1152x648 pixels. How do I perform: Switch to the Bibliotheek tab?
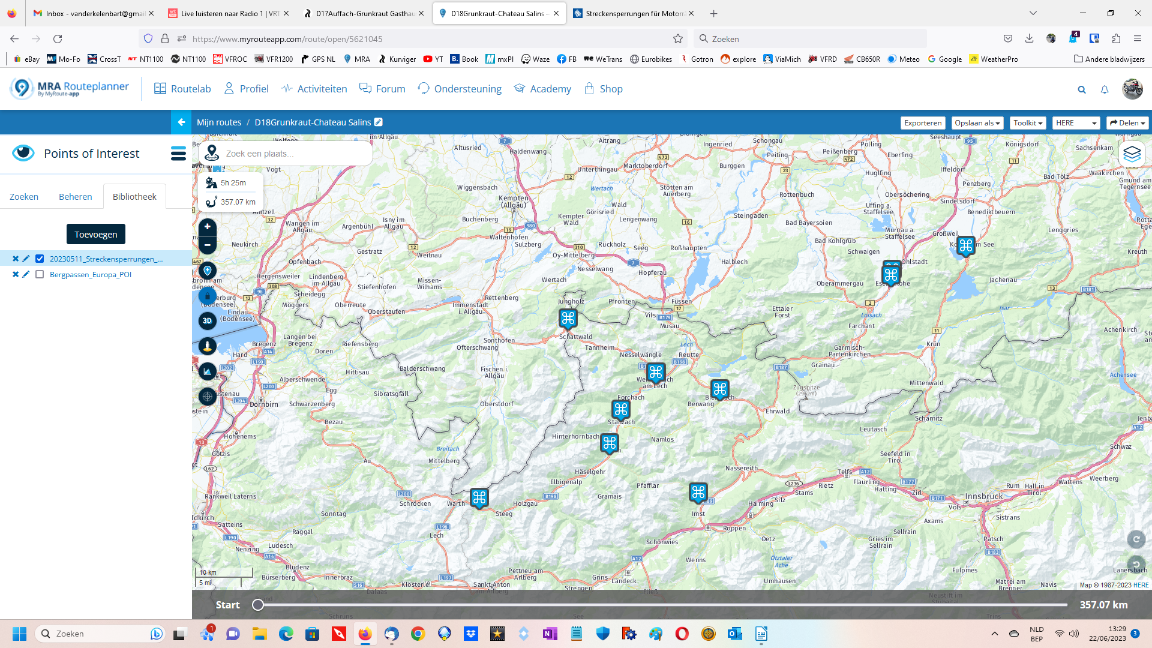(134, 197)
